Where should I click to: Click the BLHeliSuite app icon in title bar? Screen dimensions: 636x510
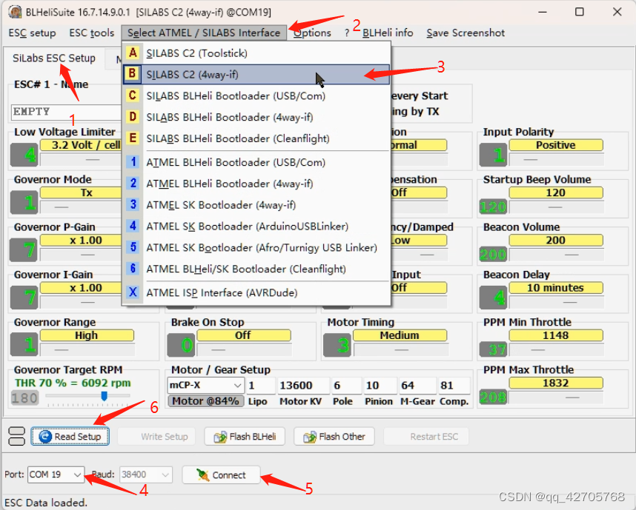15,12
